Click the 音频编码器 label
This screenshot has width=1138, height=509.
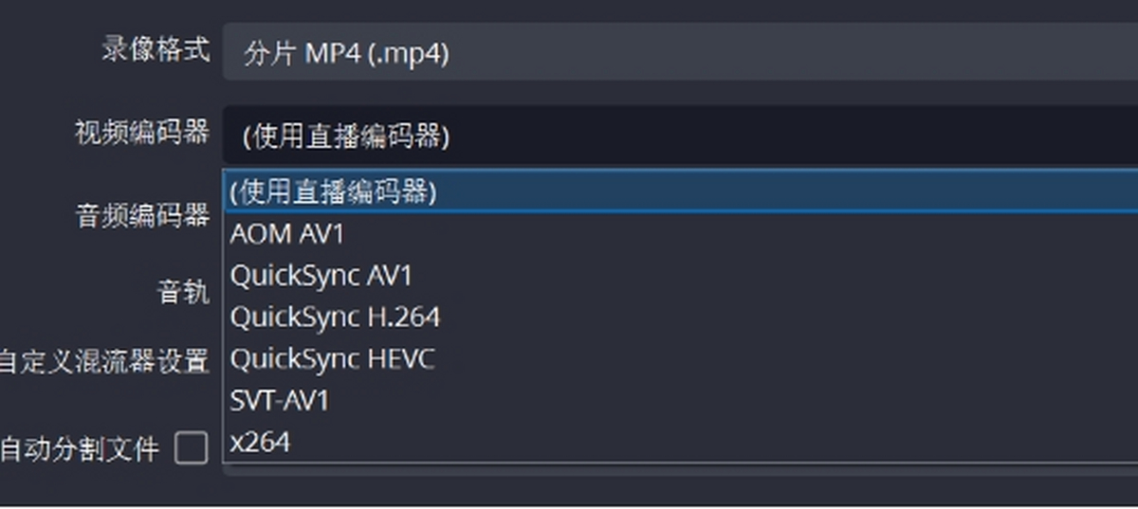click(x=142, y=215)
